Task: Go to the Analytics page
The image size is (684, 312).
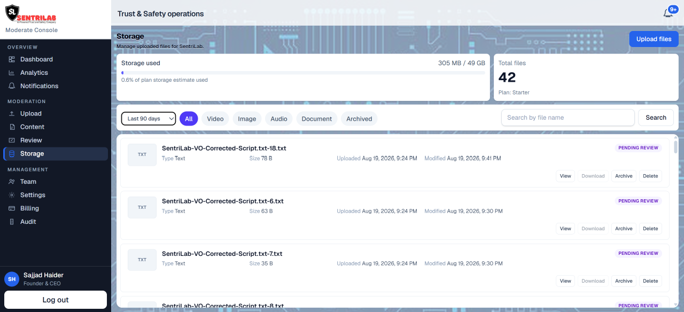Action: click(56, 73)
